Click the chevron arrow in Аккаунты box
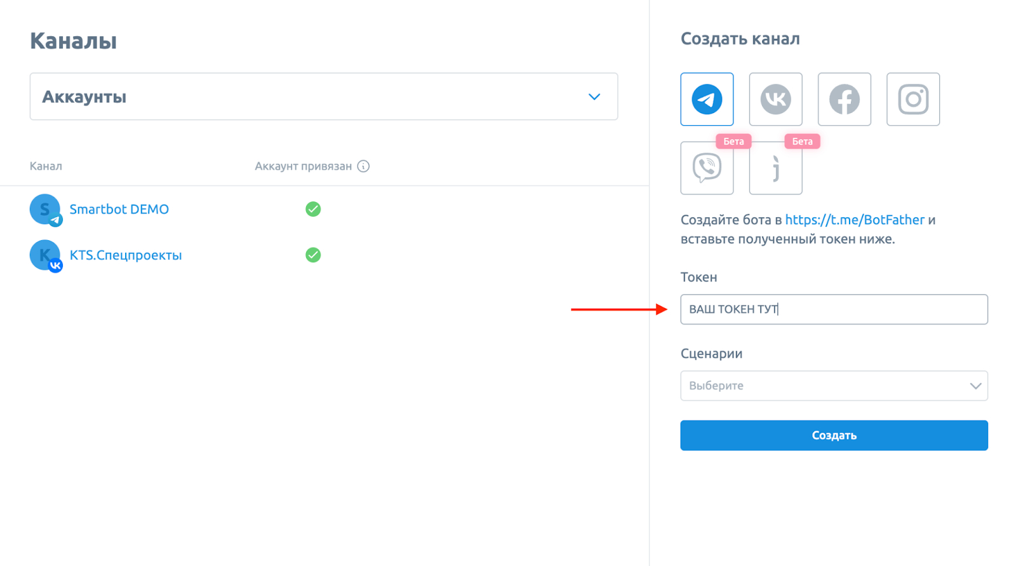This screenshot has height=566, width=1016. pyautogui.click(x=594, y=97)
